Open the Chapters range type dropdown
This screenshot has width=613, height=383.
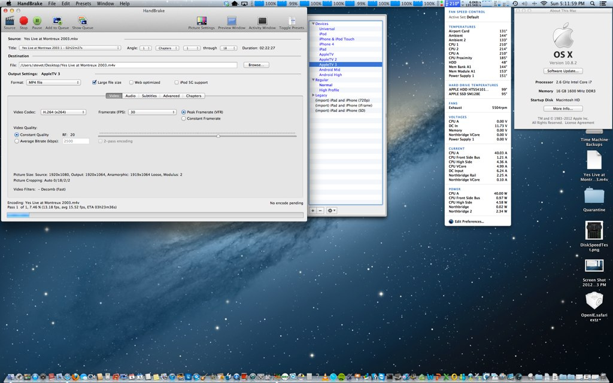point(168,48)
